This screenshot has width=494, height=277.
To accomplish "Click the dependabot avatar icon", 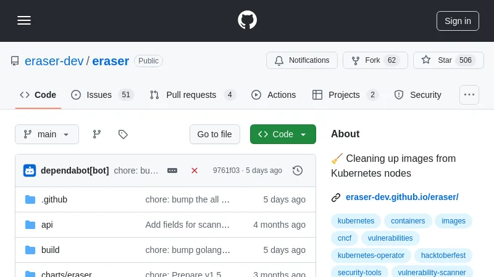I will (x=30, y=171).
